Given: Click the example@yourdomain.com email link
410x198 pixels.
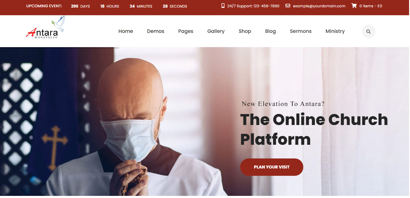Looking at the screenshot, I should pyautogui.click(x=319, y=6).
